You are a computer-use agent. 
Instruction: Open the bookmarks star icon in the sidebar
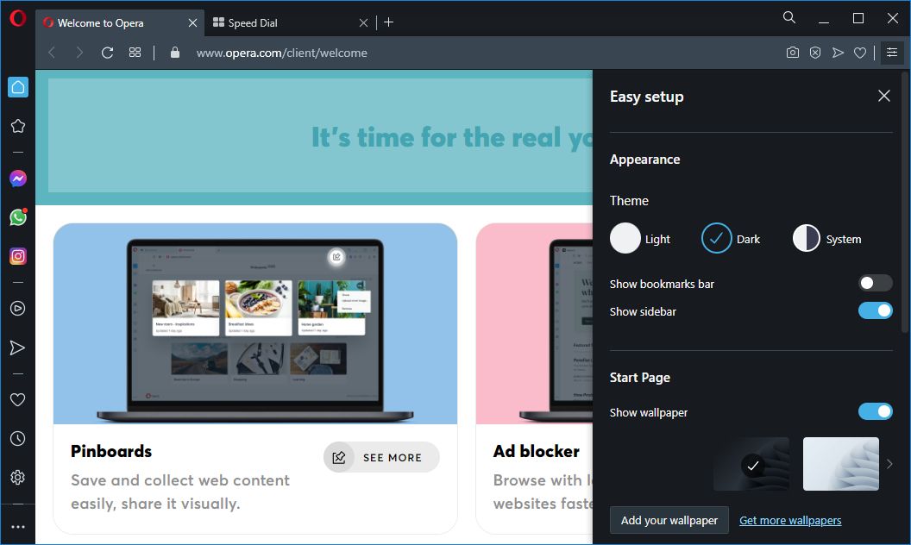tap(18, 126)
